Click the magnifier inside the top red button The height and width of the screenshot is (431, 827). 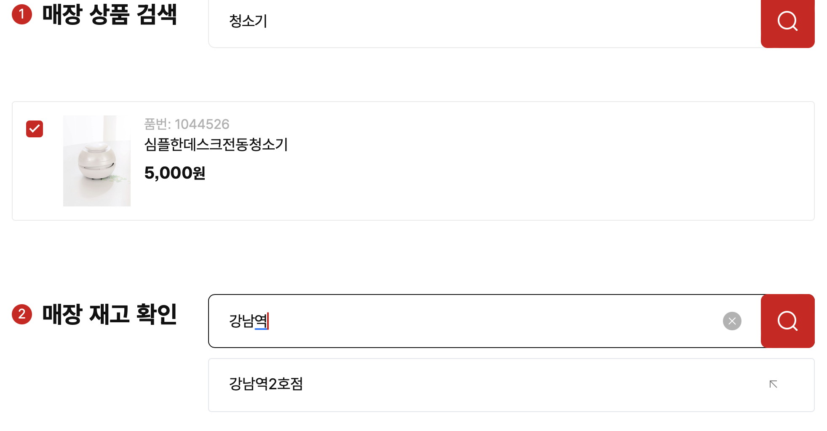tap(787, 23)
